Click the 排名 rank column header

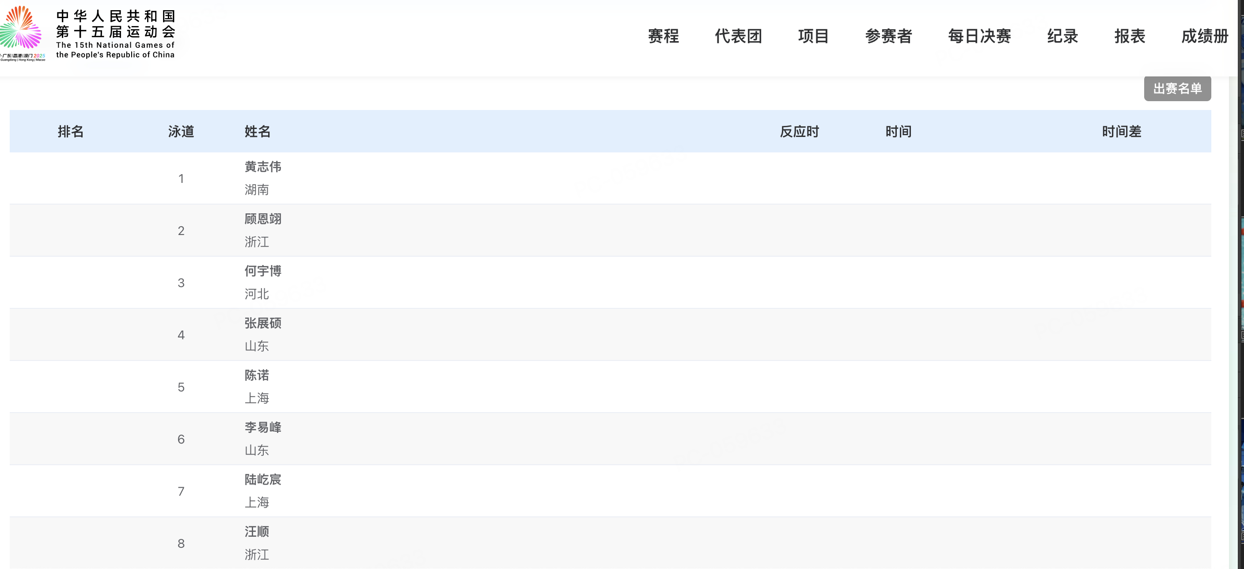(x=71, y=131)
